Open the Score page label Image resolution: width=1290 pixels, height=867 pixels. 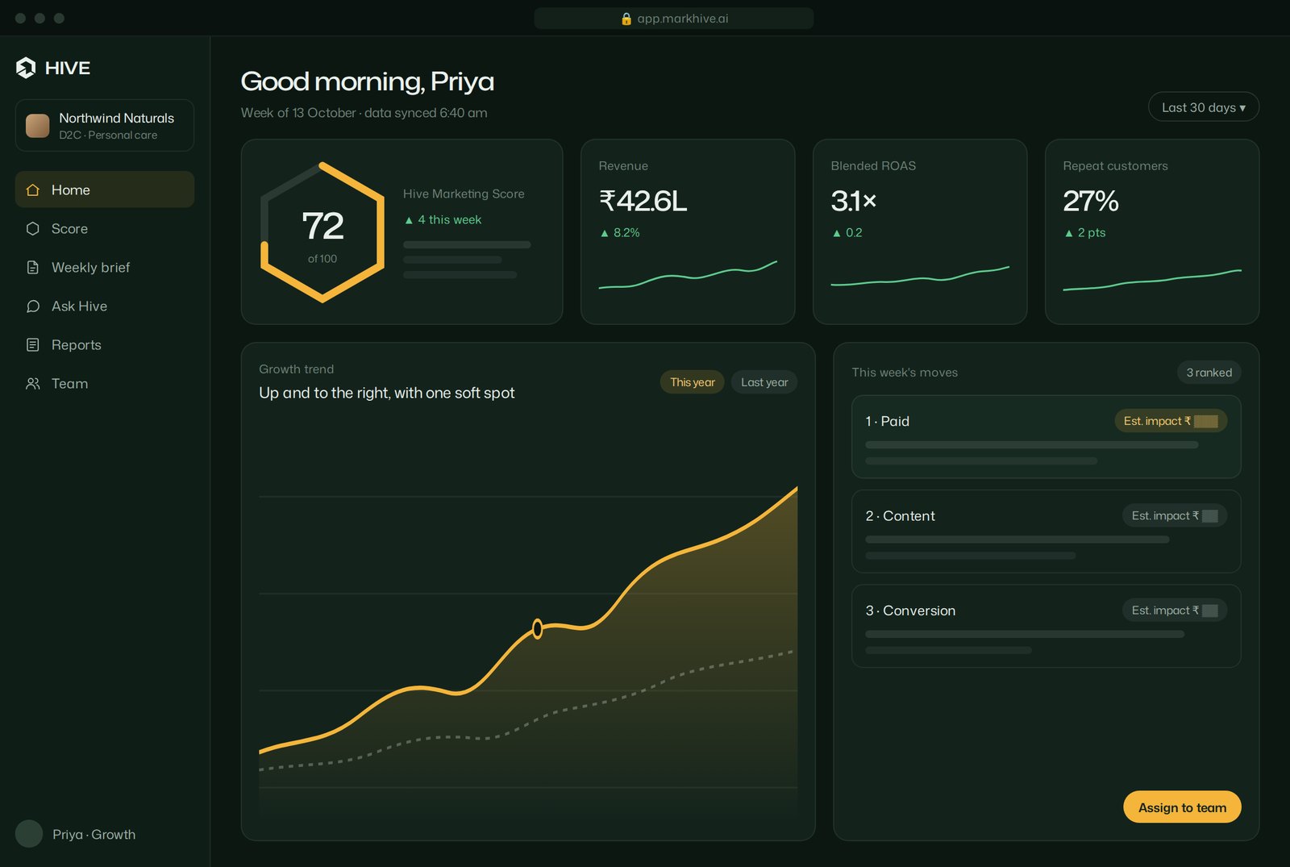click(69, 228)
